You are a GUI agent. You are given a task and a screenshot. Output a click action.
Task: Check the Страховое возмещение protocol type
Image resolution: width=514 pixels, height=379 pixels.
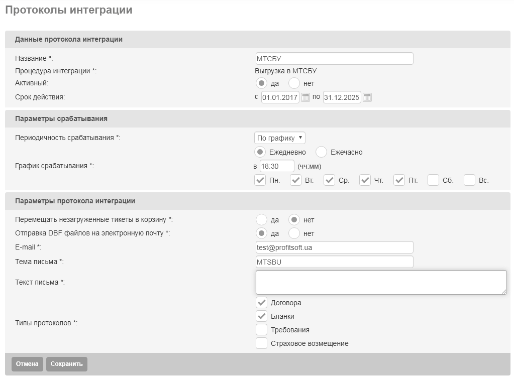261,343
